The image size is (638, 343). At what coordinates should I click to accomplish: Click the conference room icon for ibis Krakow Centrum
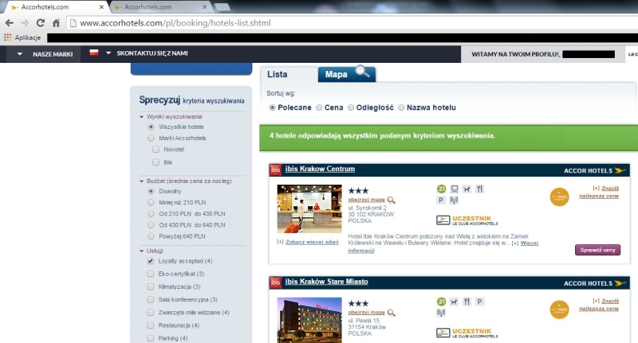point(455,189)
